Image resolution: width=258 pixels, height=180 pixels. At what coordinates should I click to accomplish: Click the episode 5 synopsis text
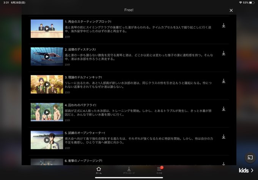(x=139, y=140)
